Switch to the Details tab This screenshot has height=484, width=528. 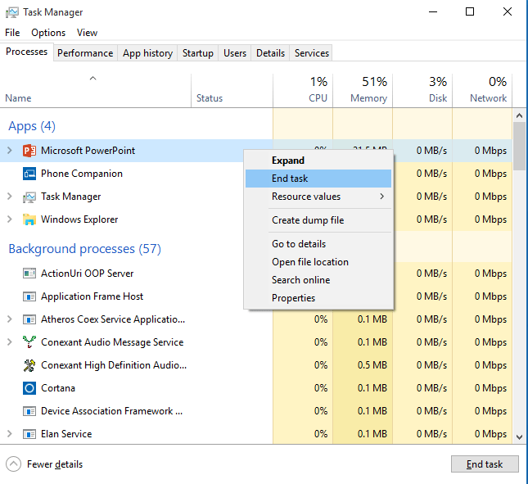[x=270, y=53]
